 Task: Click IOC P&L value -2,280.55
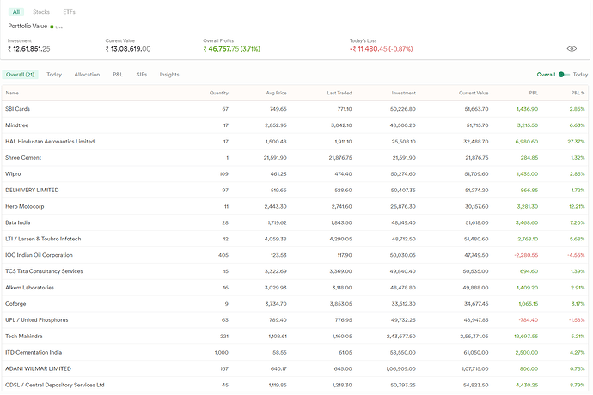526,255
